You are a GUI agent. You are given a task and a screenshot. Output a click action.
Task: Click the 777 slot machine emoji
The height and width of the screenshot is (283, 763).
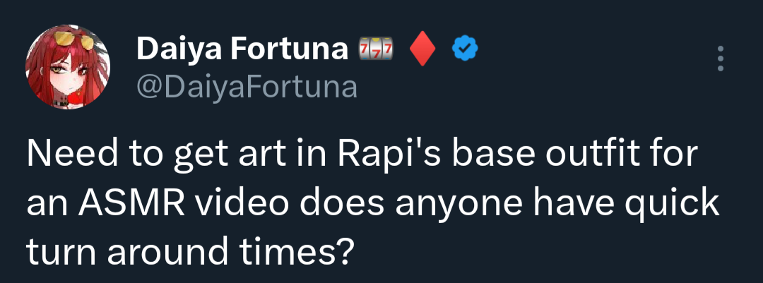[375, 49]
